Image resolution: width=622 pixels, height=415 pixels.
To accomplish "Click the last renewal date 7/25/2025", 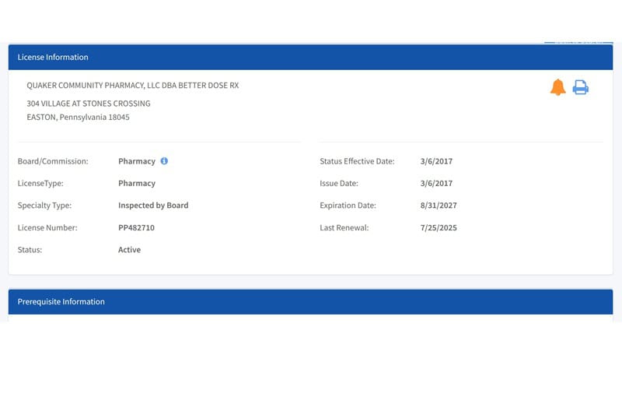I will pos(439,227).
